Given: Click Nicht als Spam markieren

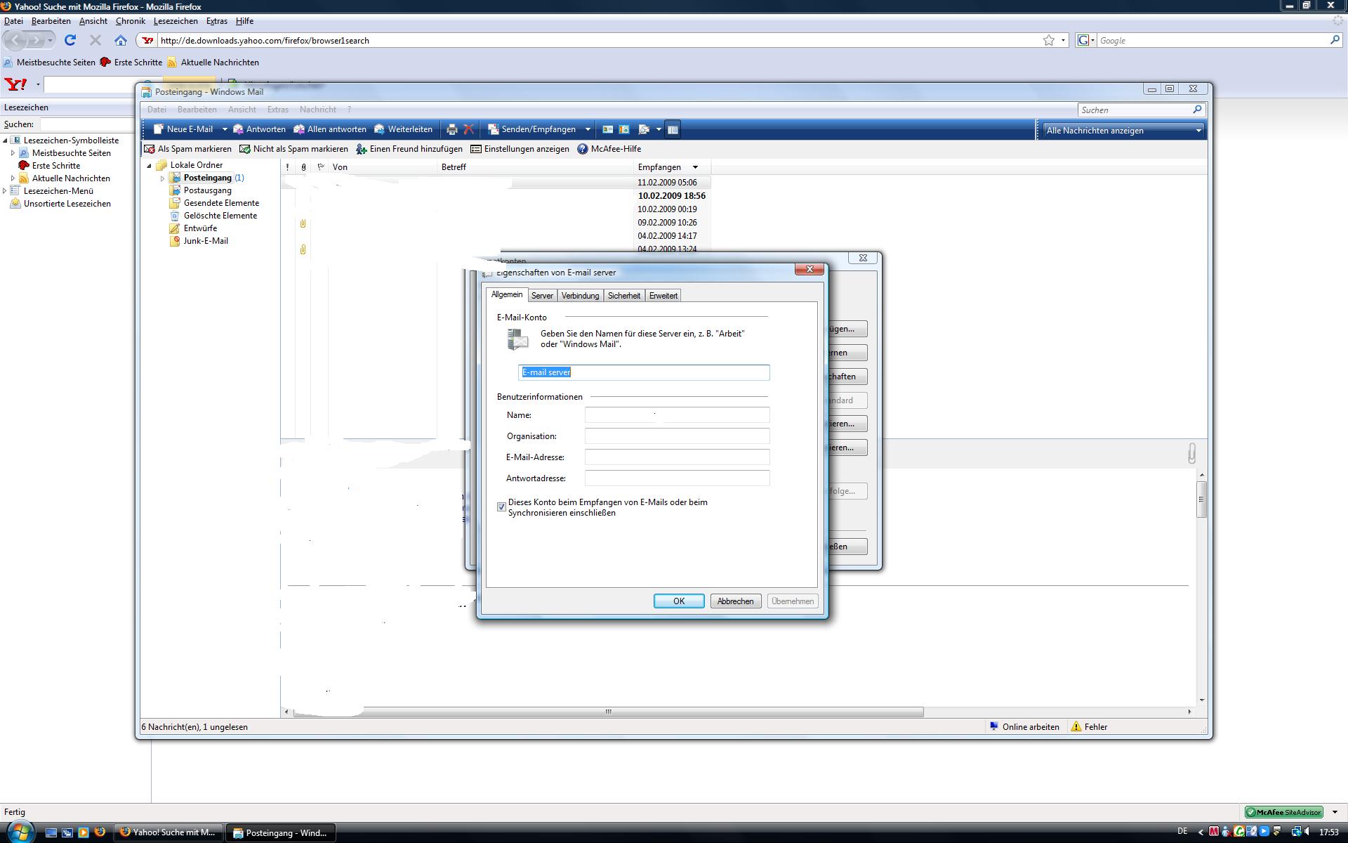Looking at the screenshot, I should [293, 149].
